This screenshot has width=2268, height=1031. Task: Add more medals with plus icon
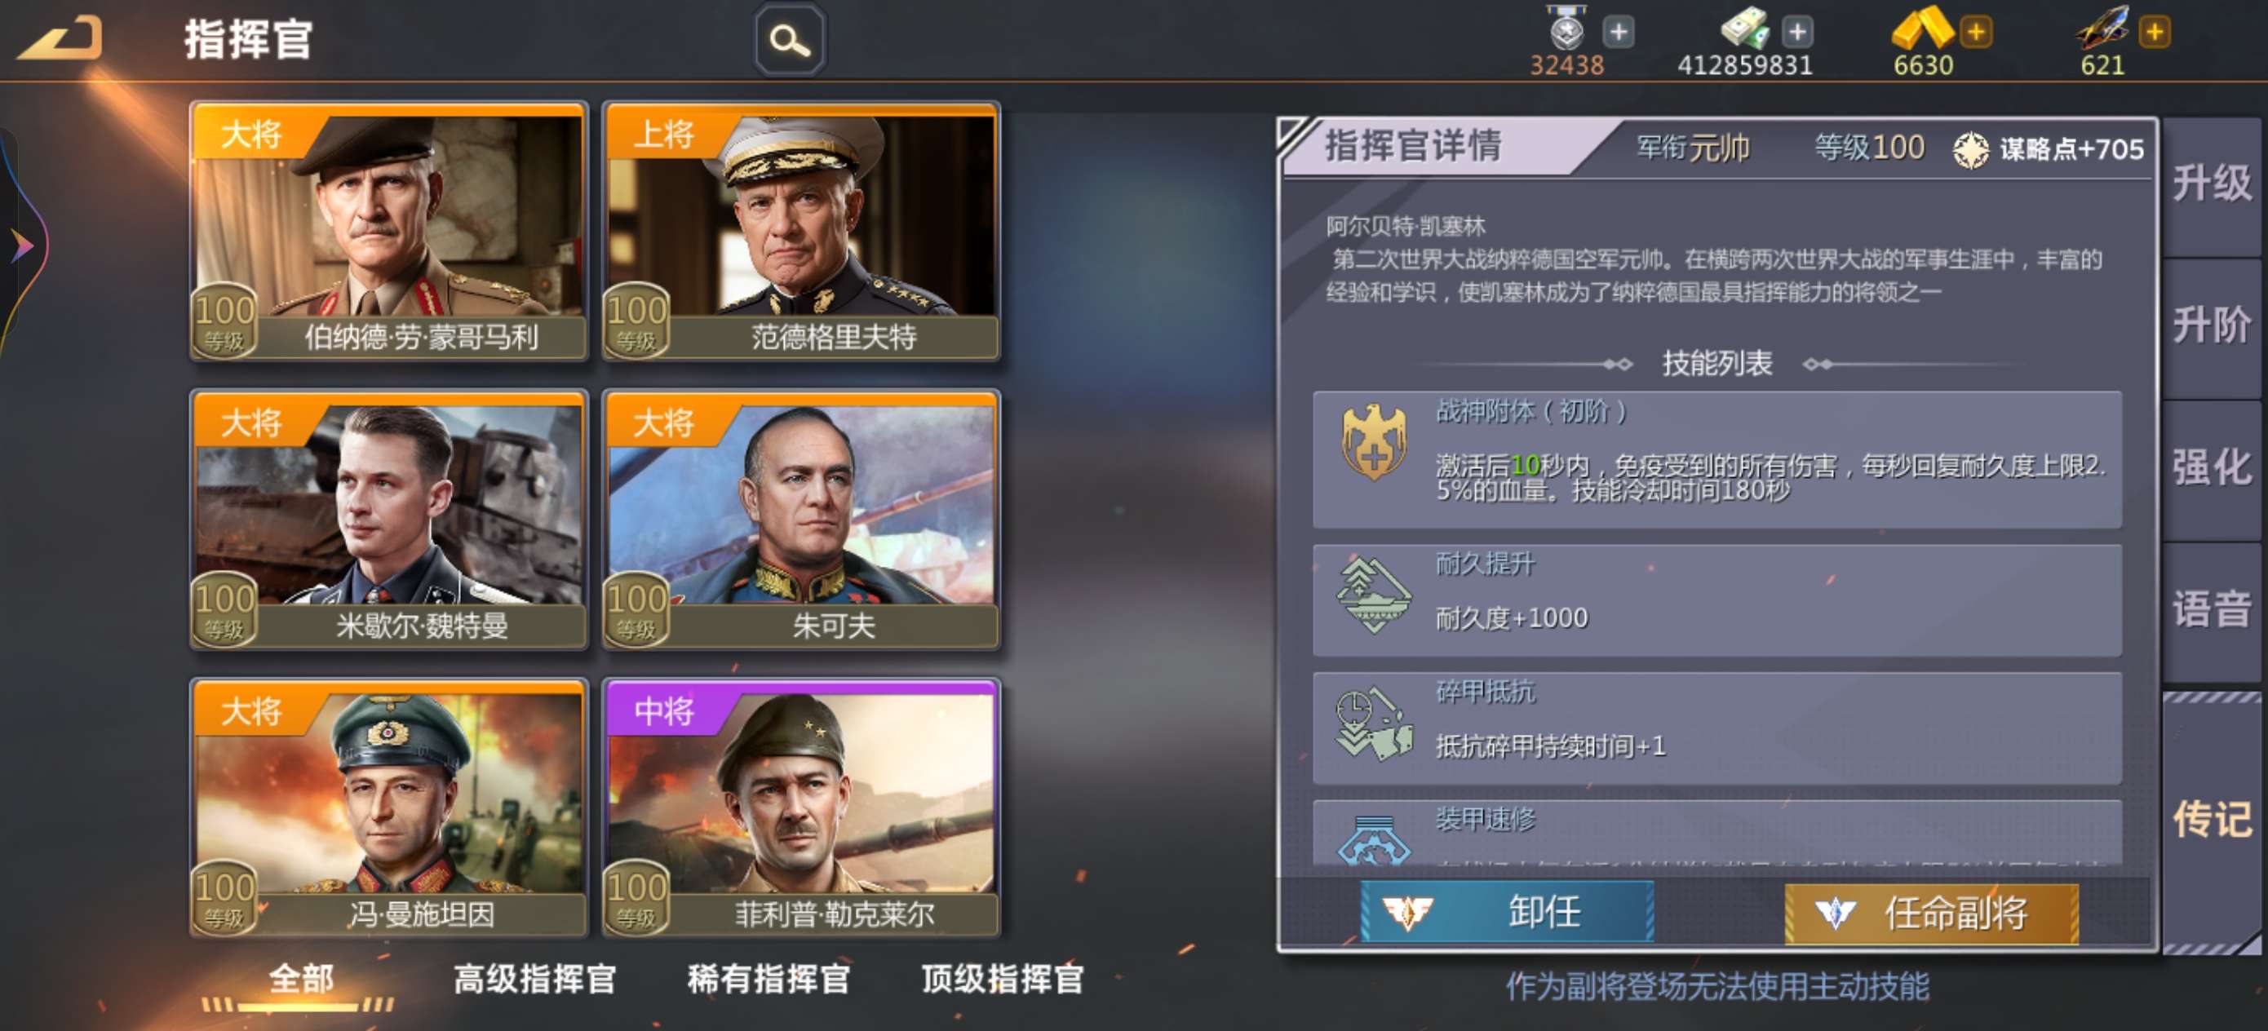click(x=1619, y=33)
